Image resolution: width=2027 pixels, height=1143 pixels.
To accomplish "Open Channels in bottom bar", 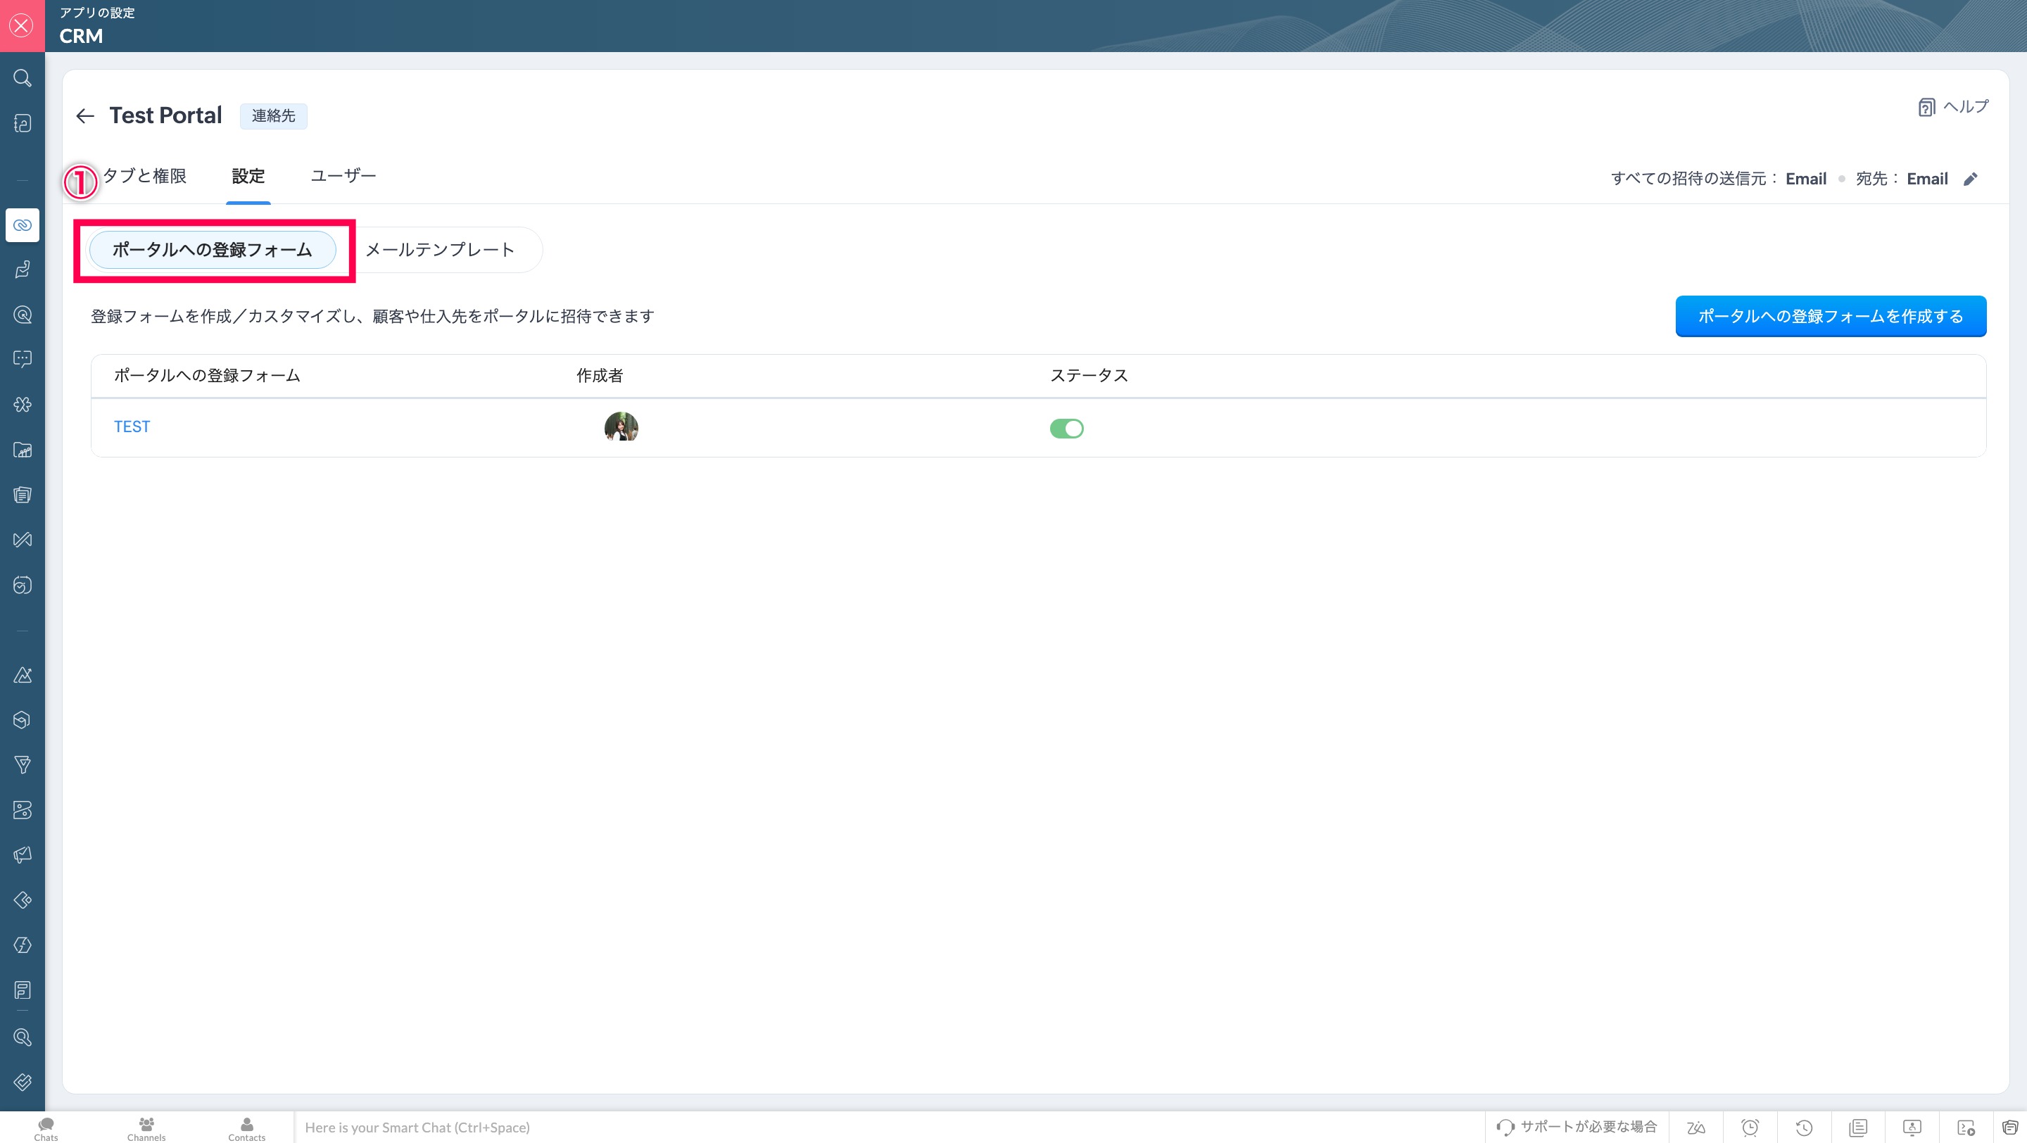I will (146, 1128).
